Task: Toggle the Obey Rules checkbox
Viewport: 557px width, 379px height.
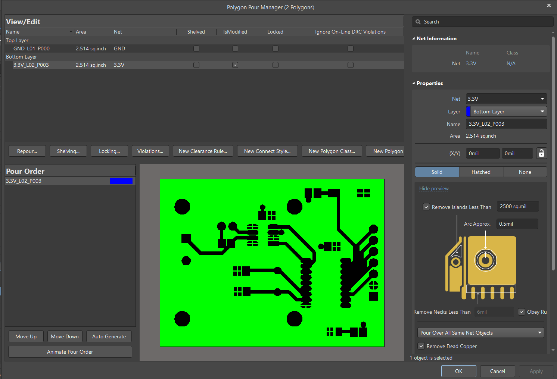Action: [x=522, y=312]
